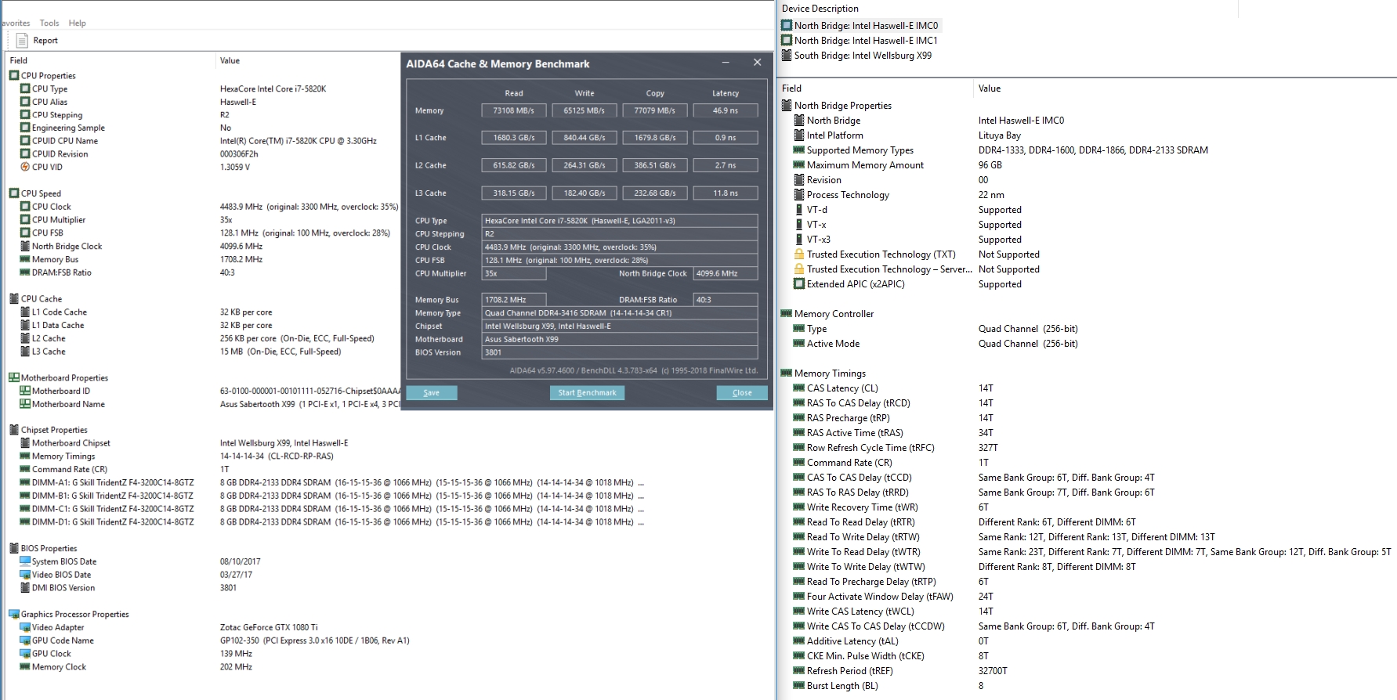1397x700 pixels.
Task: Open the Help menu
Action: pos(78,23)
